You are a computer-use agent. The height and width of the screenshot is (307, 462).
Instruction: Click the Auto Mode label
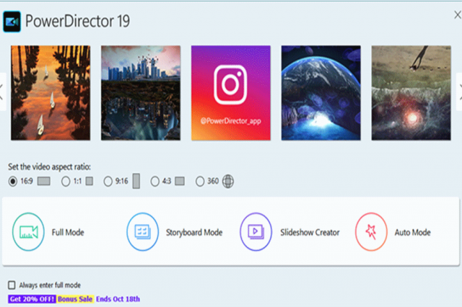(412, 232)
